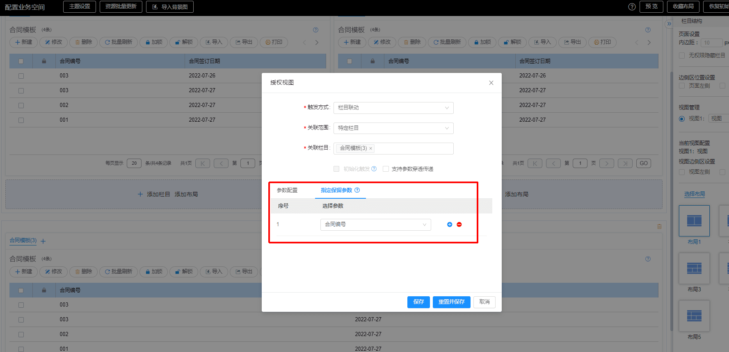
Task: Click the 资源批量更新 button
Action: point(121,7)
